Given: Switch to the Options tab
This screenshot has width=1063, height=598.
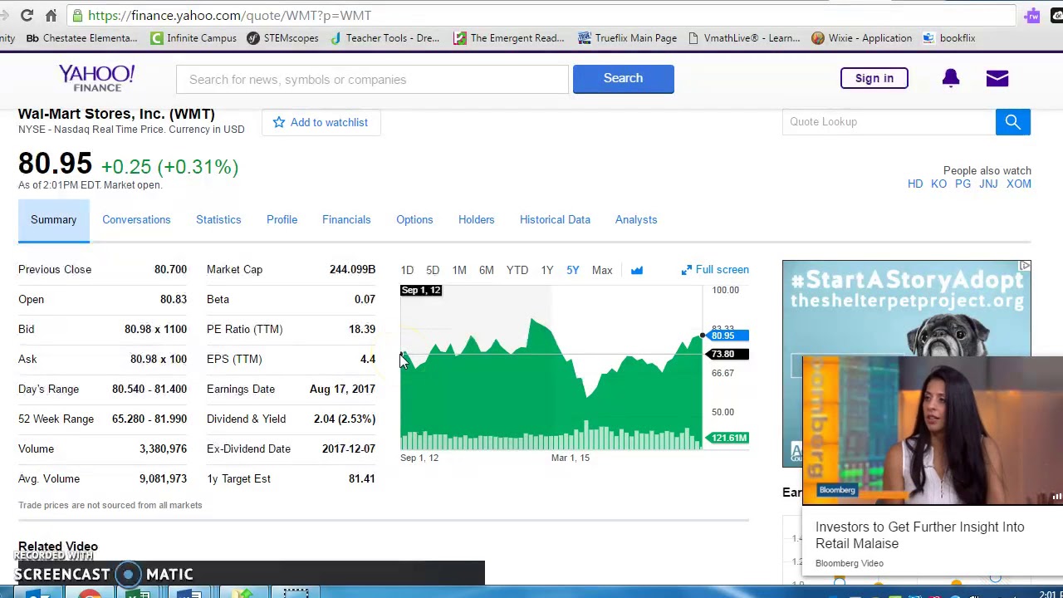Looking at the screenshot, I should [414, 219].
